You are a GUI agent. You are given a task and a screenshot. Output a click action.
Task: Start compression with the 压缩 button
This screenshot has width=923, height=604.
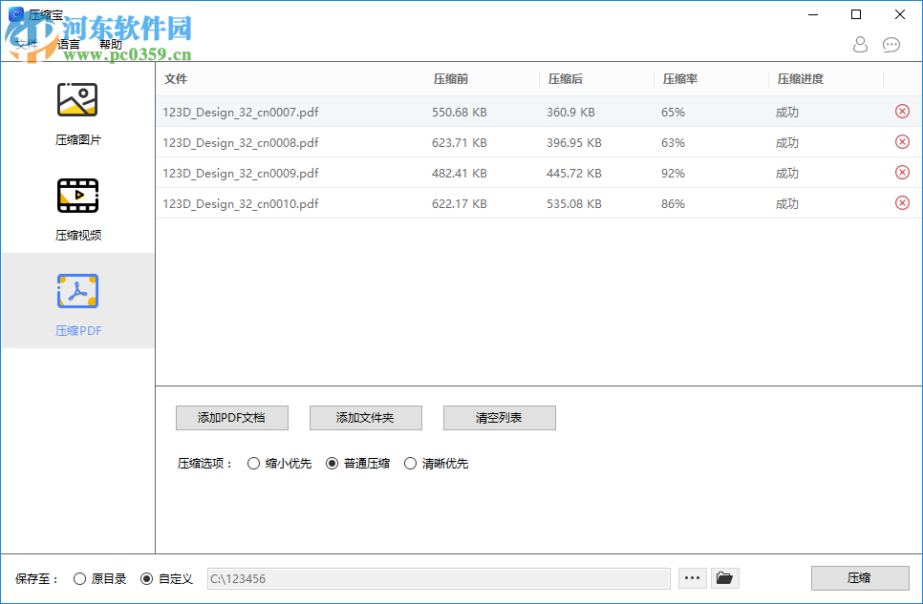point(860,577)
